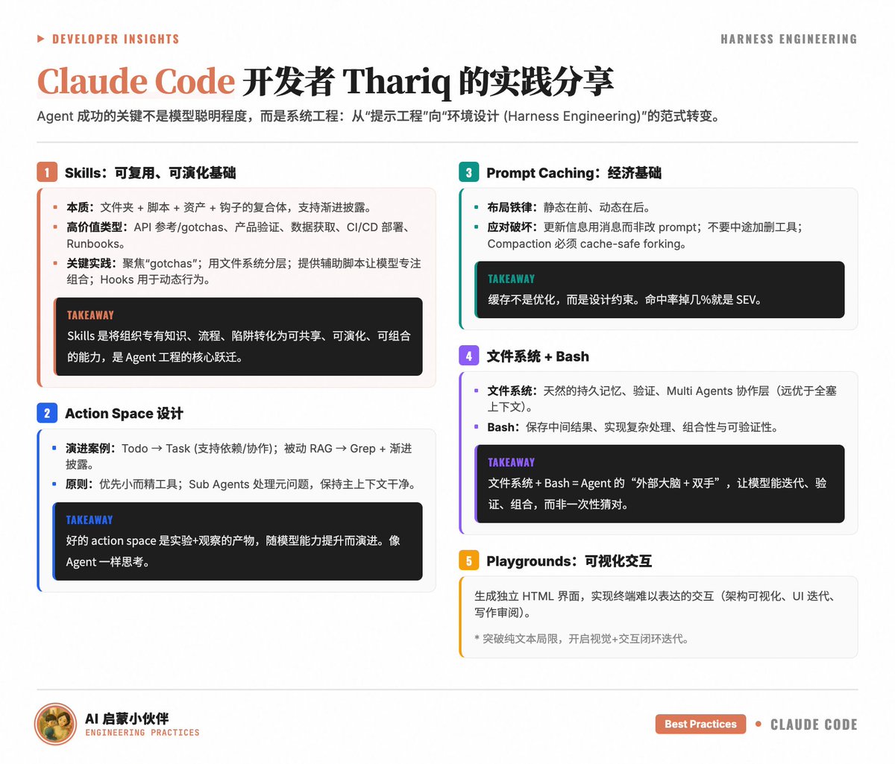Click the blue TAKEAWAY label in Action Space card
The width and height of the screenshot is (895, 764).
pos(89,520)
